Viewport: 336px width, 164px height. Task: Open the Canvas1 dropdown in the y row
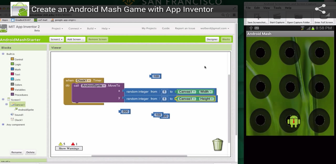tap(187, 99)
